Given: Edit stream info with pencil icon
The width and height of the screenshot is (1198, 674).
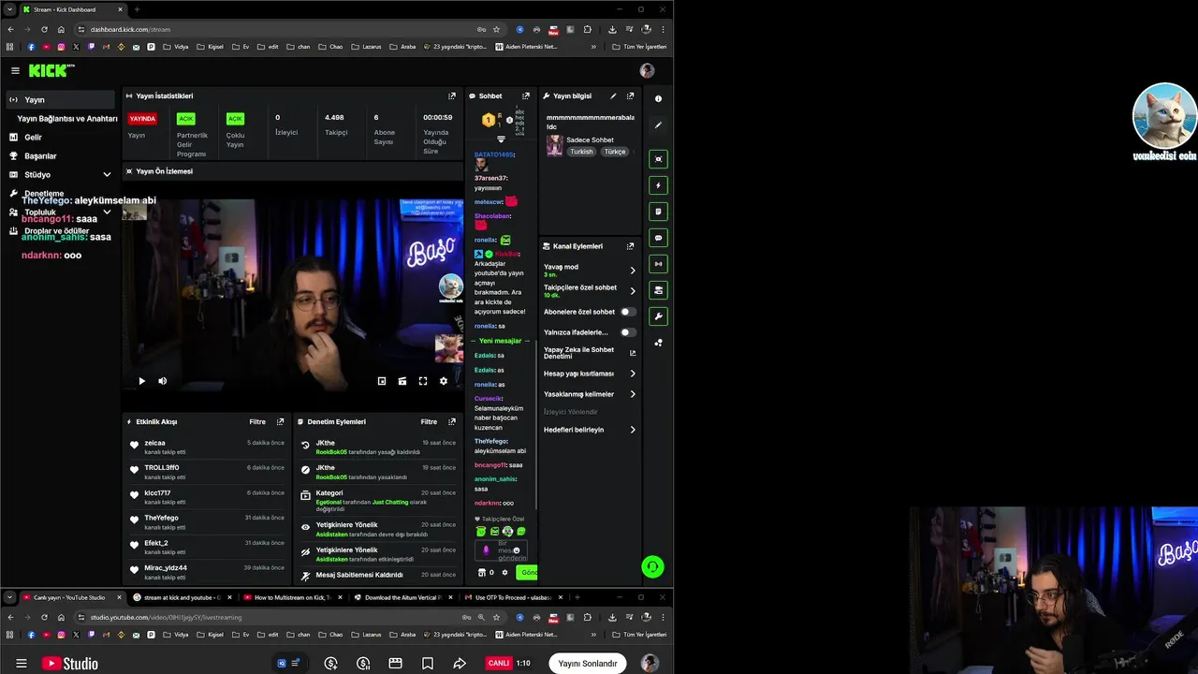Looking at the screenshot, I should point(613,95).
